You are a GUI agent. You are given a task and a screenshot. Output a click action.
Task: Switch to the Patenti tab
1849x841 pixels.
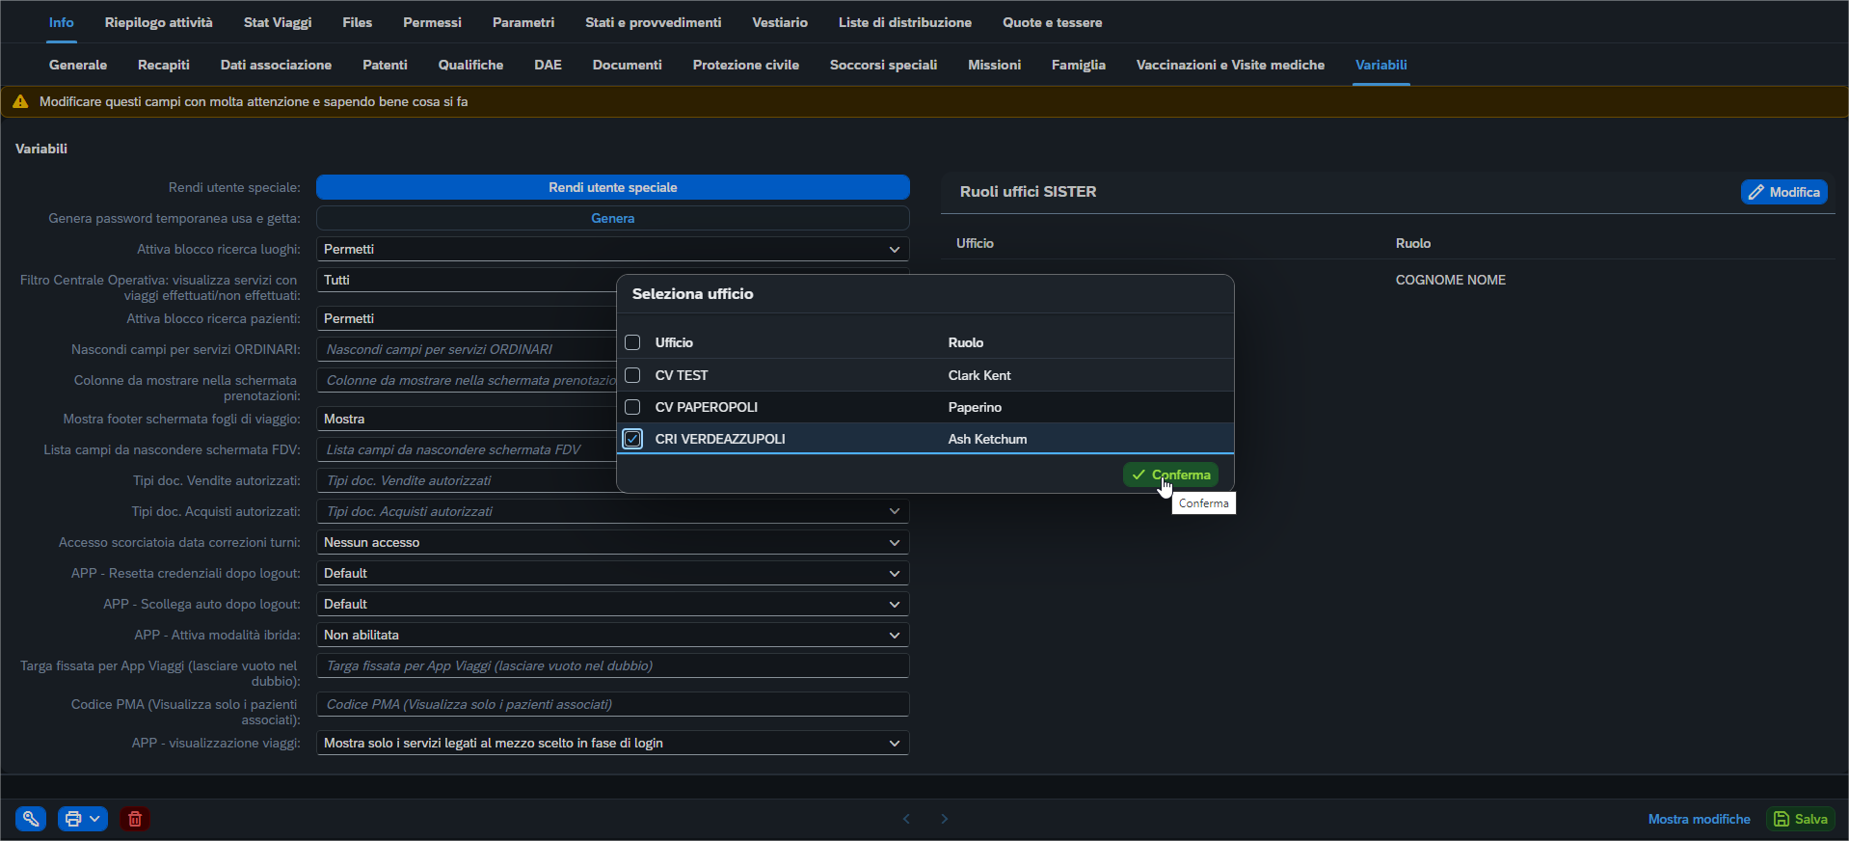click(385, 65)
